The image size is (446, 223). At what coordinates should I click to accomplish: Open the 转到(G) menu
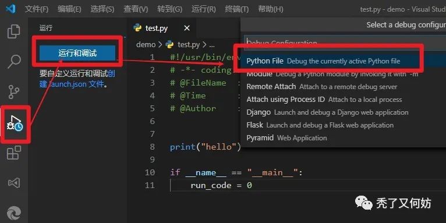click(169, 9)
